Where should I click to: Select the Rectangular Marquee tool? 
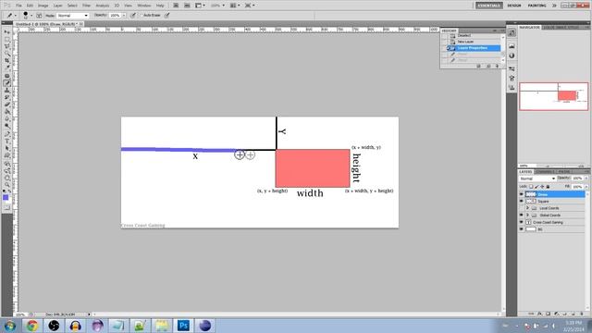6,39
